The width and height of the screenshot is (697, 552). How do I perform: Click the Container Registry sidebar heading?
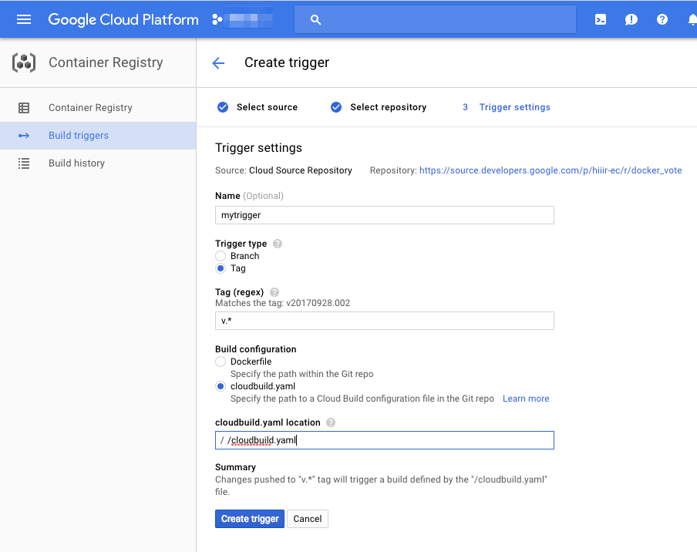(106, 62)
